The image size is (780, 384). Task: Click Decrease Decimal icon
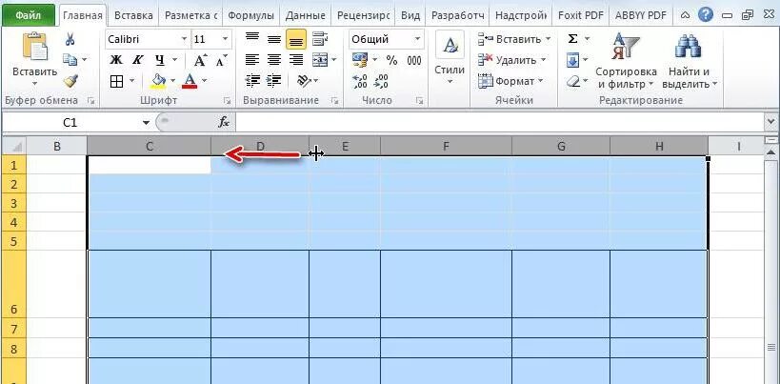[381, 82]
